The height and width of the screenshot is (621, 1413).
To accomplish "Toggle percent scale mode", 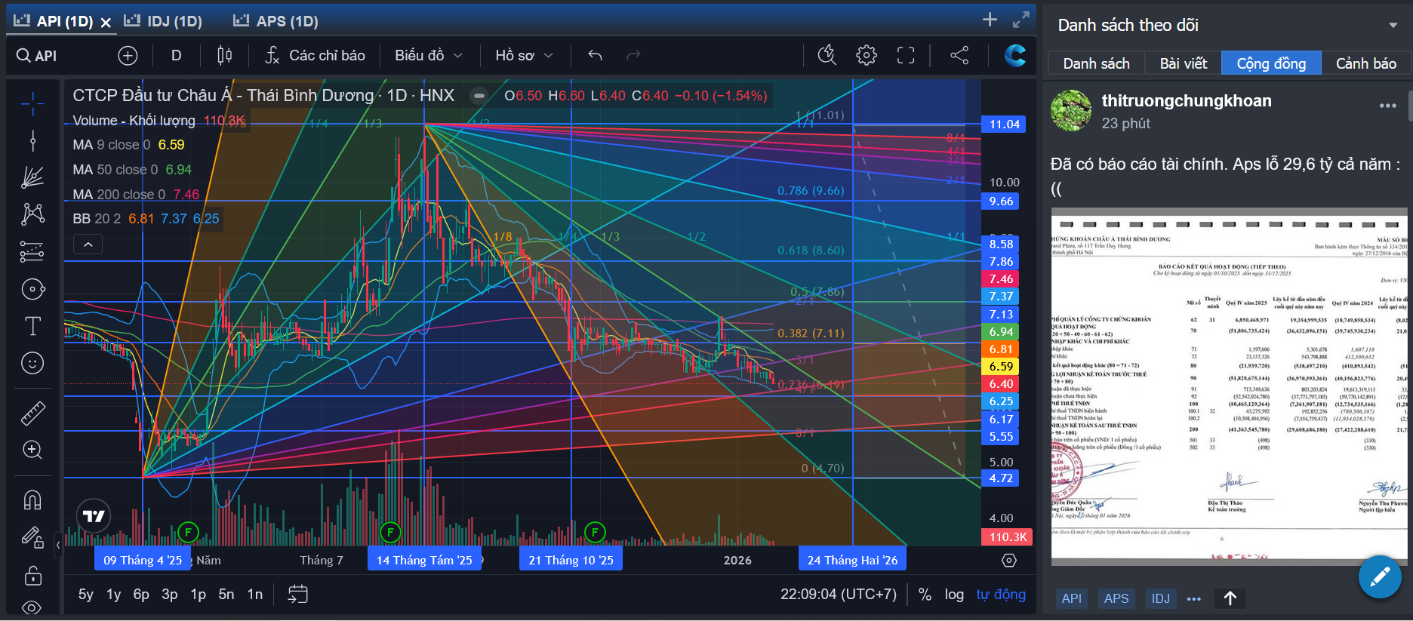I will (x=925, y=595).
